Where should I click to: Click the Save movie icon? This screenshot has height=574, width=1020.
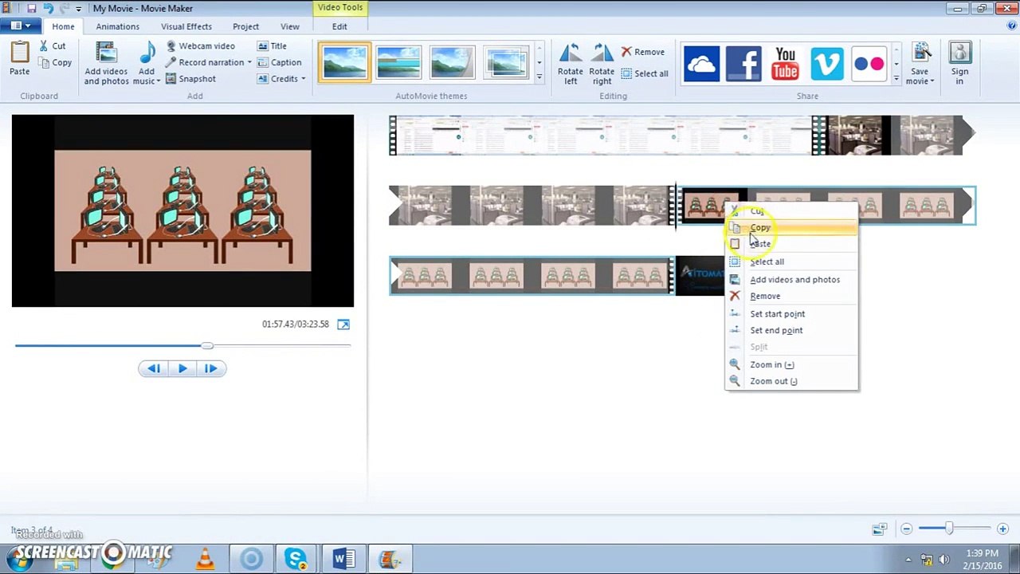(x=920, y=53)
